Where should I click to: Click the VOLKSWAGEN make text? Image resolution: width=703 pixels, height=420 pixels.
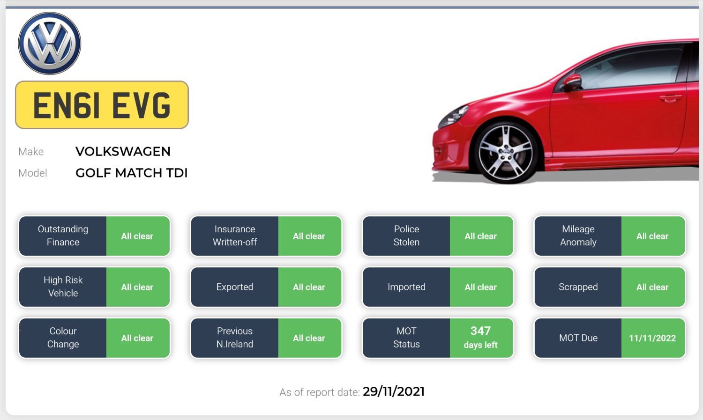123,152
